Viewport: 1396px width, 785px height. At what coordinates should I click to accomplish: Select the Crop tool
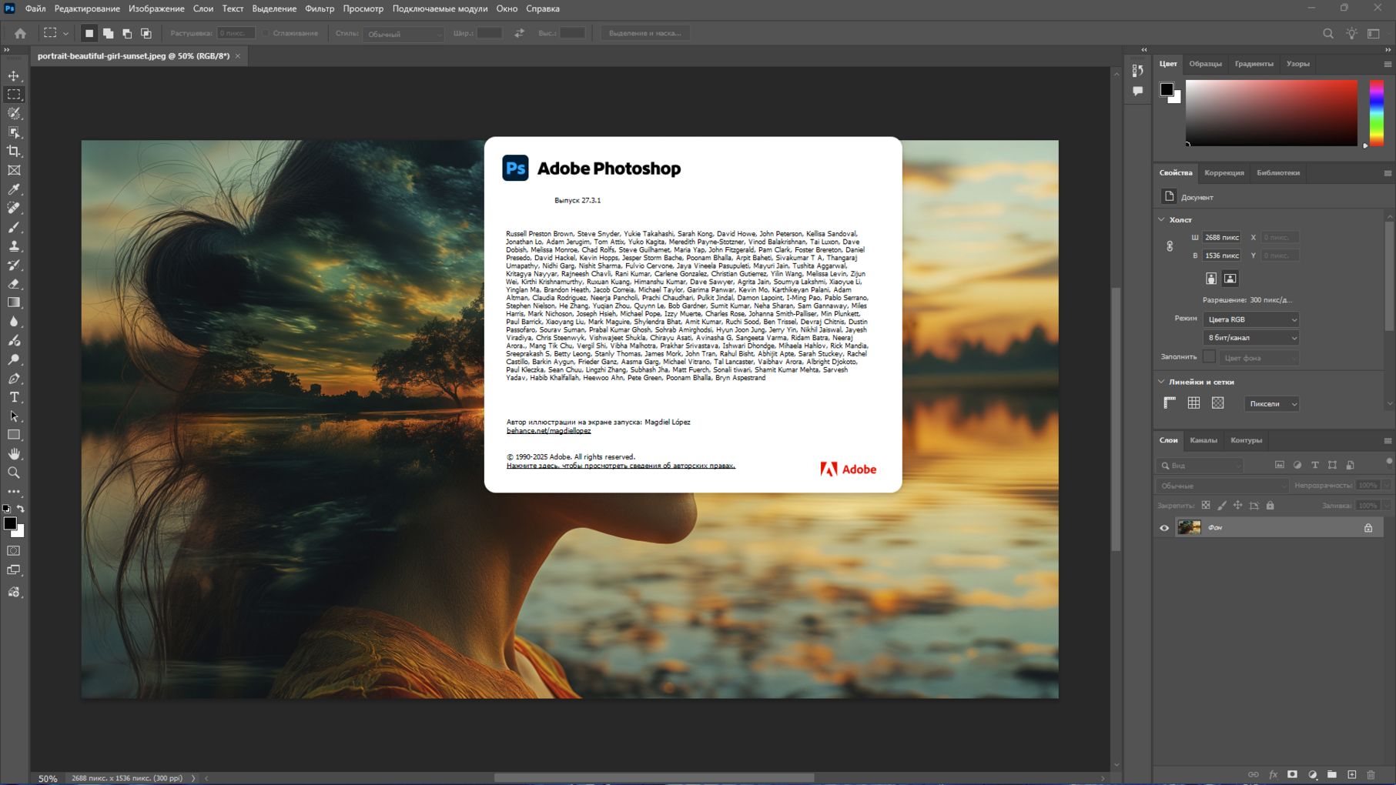tap(14, 152)
